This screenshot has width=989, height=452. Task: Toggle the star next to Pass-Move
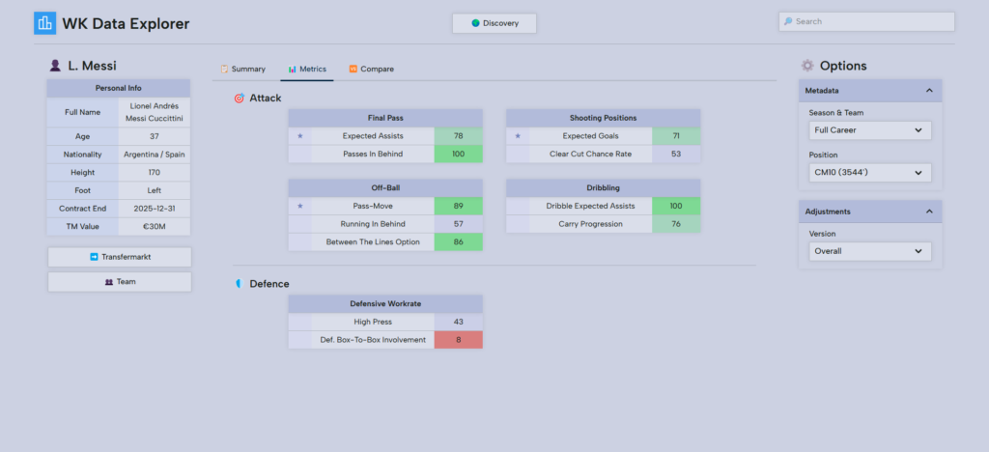[299, 206]
